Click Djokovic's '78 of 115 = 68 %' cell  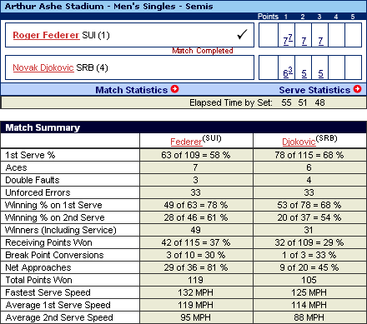(x=309, y=155)
